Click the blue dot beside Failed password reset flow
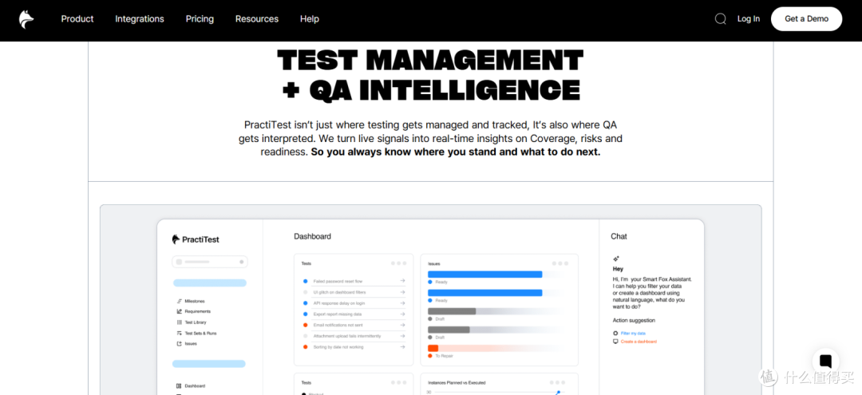The image size is (862, 395). coord(306,281)
